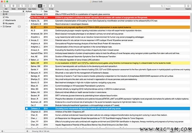Select the SIRT1 glucose tolerance title by Boutant
Viewport: 192px width, 133px height.
pos(87,95)
